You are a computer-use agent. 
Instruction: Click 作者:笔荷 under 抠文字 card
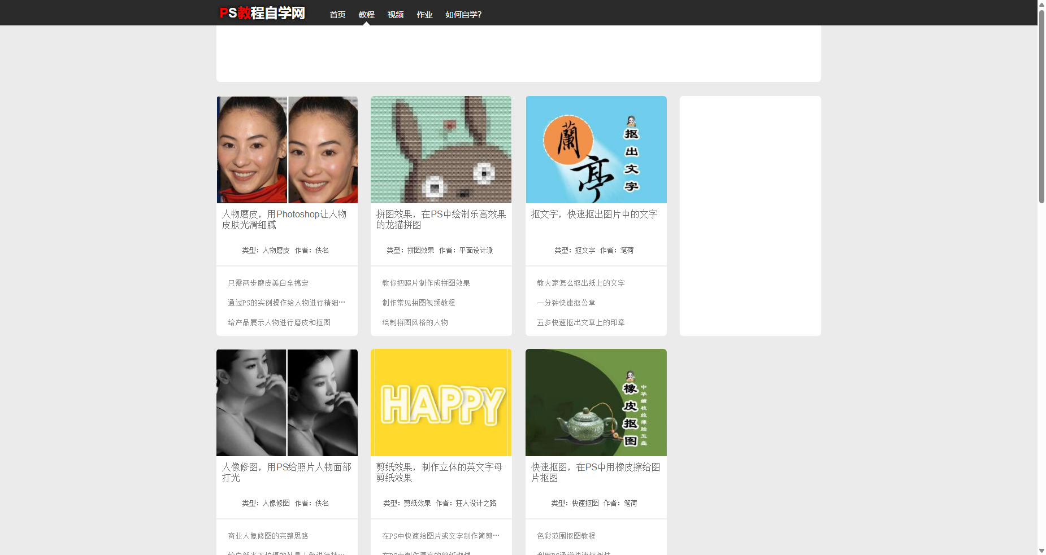(x=617, y=250)
